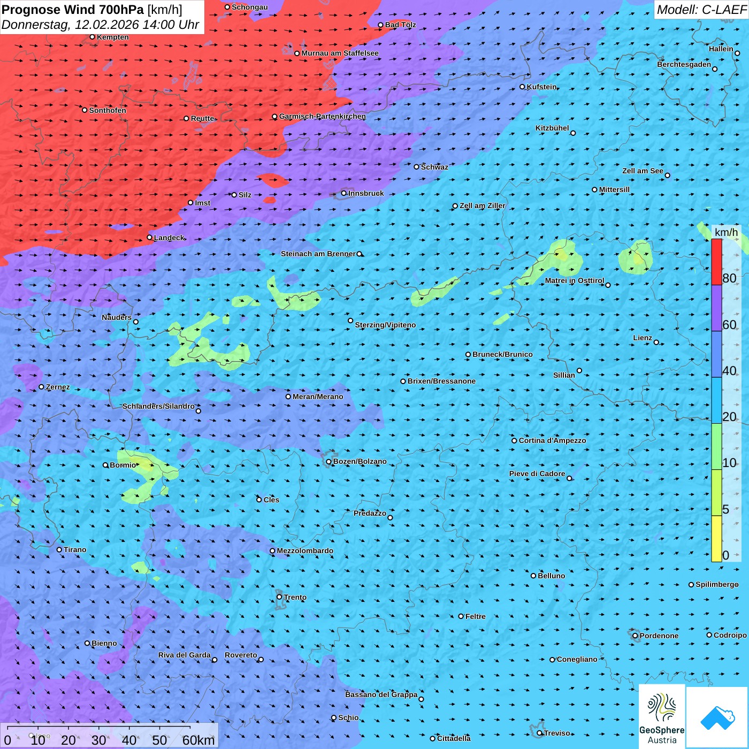Click the Zell am See city marker
Image resolution: width=749 pixels, height=749 pixels.
[x=667, y=175]
